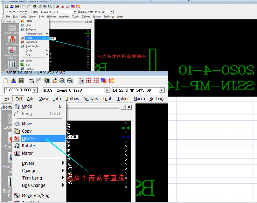Click the Save icon in lower window toolbar
This screenshot has height=203, width=257.
pos(21,81)
